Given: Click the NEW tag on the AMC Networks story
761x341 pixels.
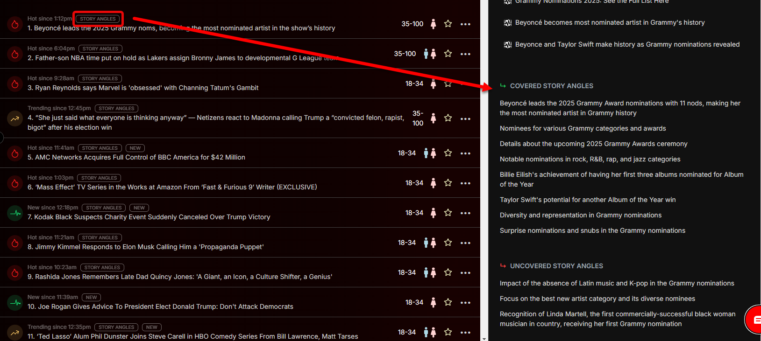Looking at the screenshot, I should point(135,148).
